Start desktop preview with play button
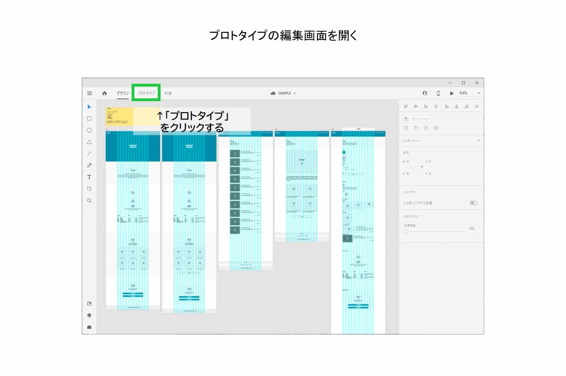This screenshot has height=376, width=566. coord(451,93)
